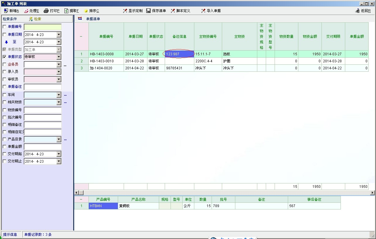Click the 导入单据 import icon
Viewport: 376px width, 239px height.
click(x=203, y=11)
